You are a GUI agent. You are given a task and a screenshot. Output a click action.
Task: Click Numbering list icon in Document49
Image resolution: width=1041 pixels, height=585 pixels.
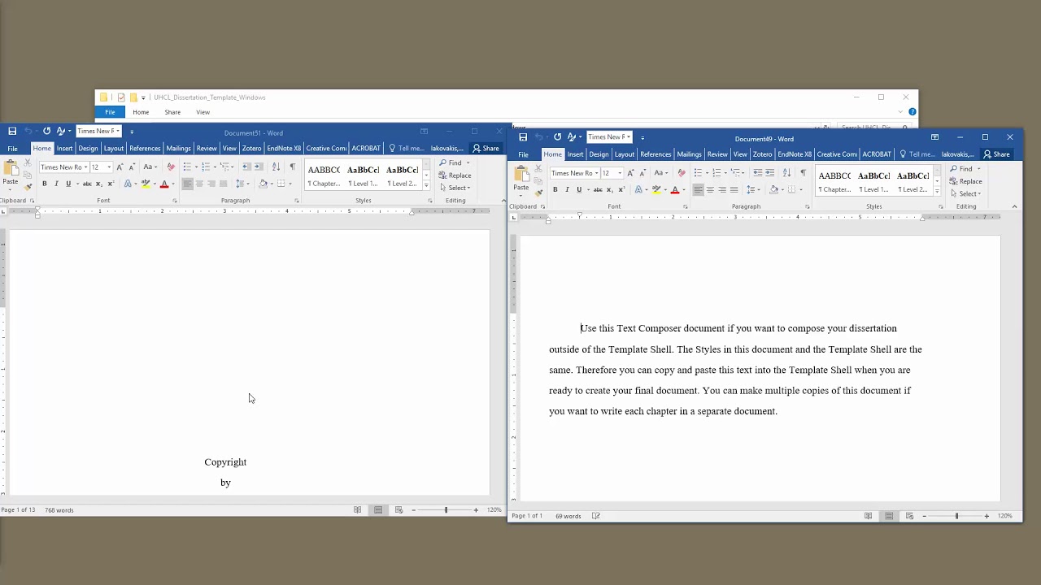717,172
